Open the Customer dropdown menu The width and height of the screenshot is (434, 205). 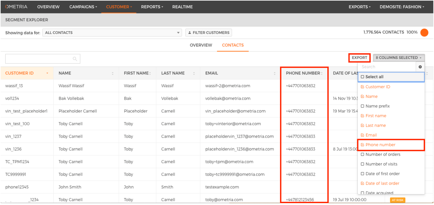(119, 7)
